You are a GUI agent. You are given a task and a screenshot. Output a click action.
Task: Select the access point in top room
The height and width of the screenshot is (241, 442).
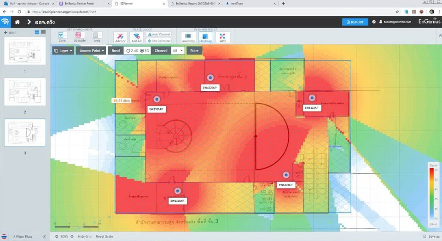click(210, 77)
